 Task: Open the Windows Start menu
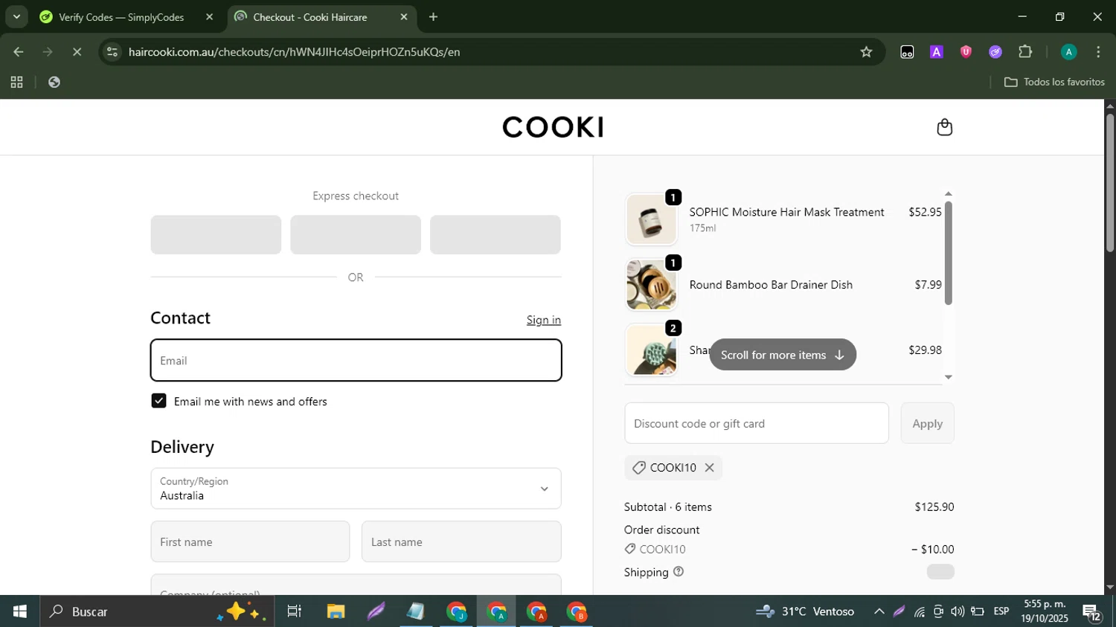coord(19,611)
